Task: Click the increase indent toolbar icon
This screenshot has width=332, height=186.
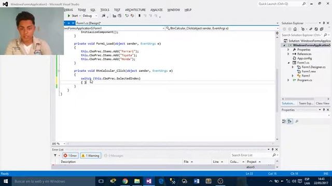Action: [120, 16]
